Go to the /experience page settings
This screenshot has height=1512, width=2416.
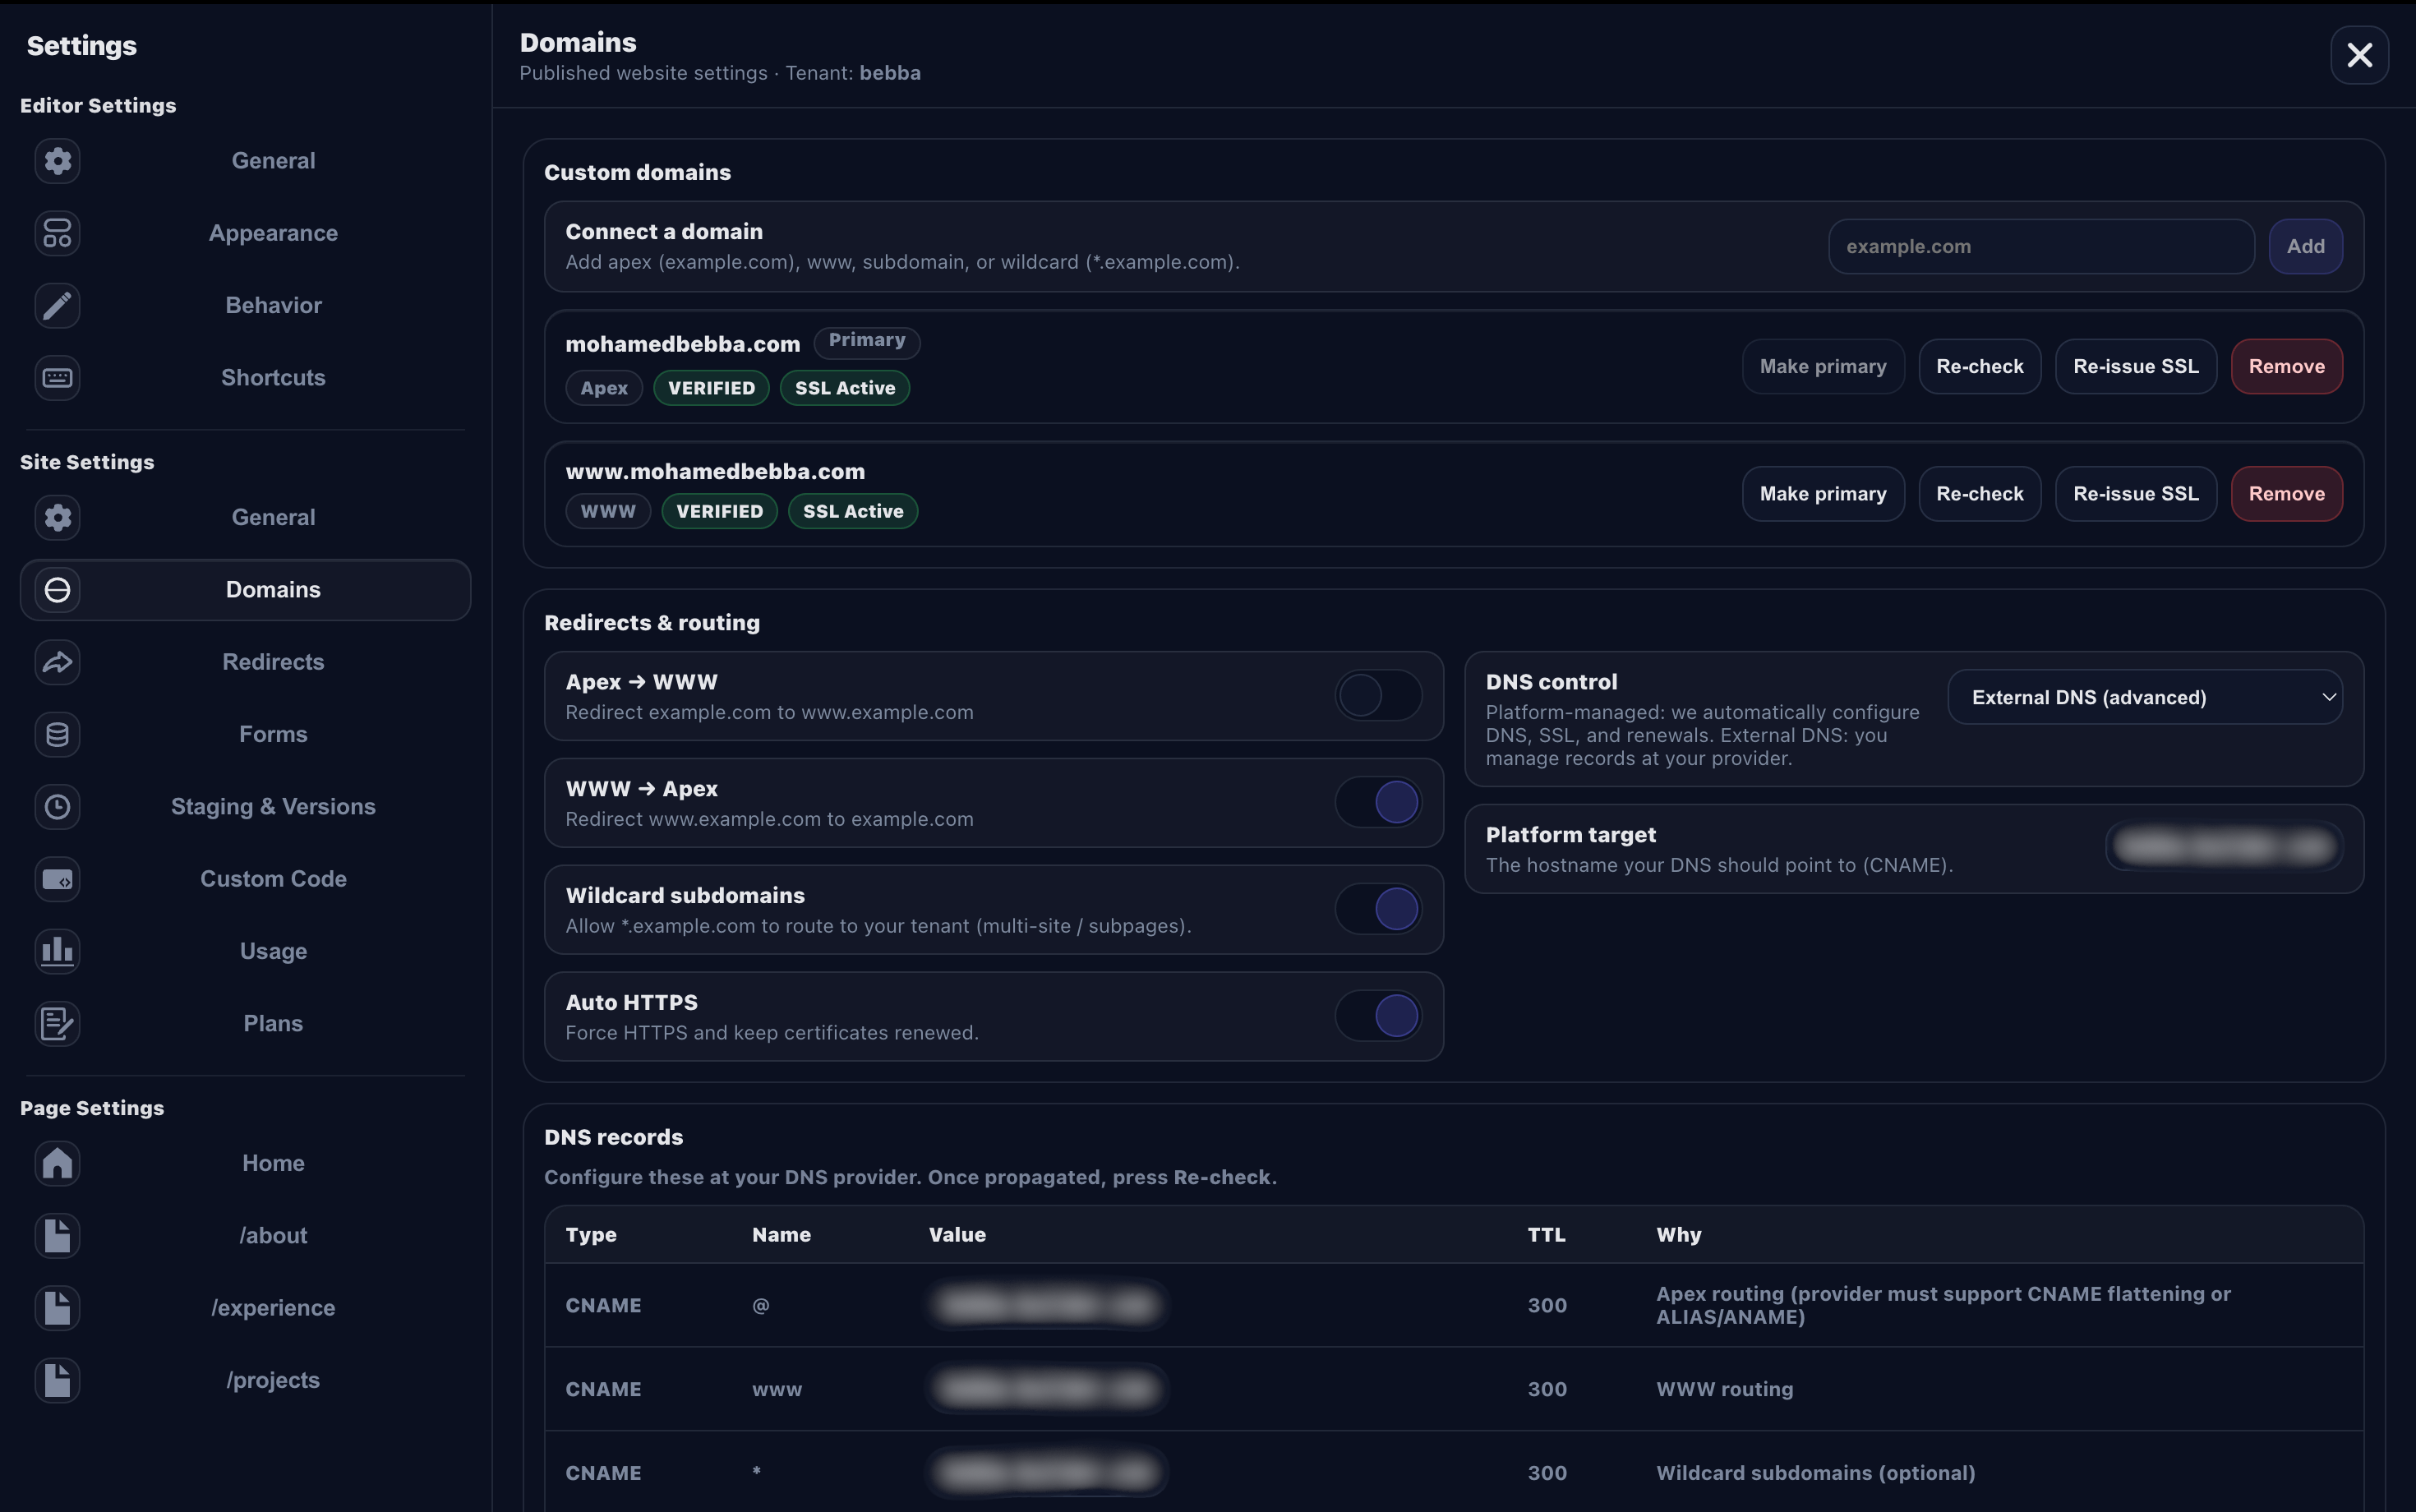(273, 1307)
